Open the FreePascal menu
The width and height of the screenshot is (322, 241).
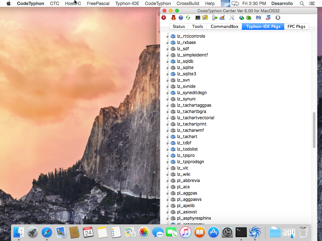[98, 3]
